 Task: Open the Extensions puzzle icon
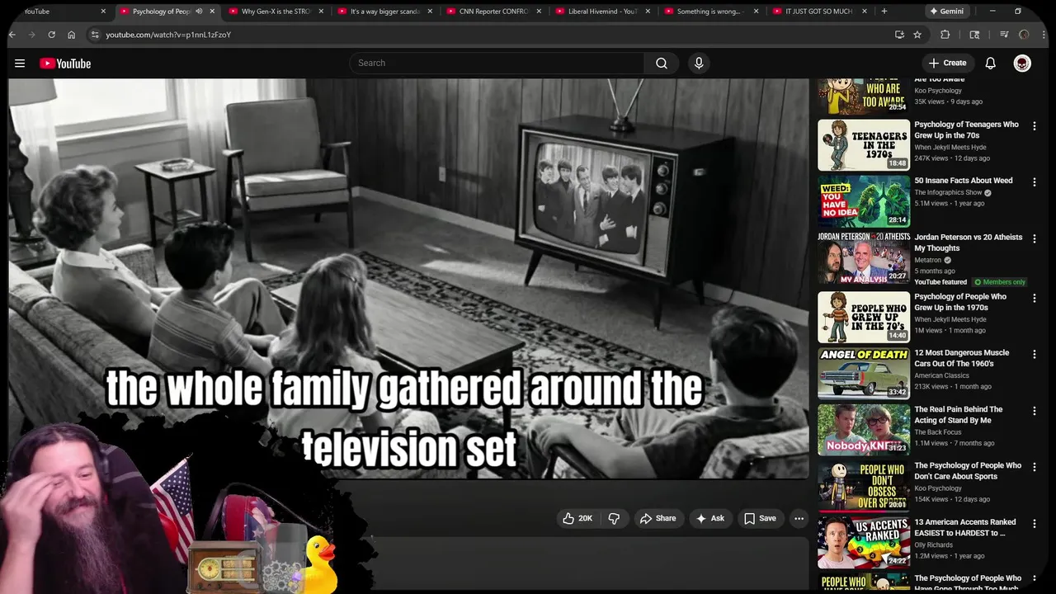pyautogui.click(x=945, y=35)
